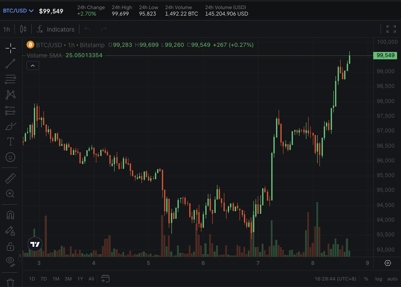Open the emoji icons tool
Screen dimensions: 401x287
10,157
